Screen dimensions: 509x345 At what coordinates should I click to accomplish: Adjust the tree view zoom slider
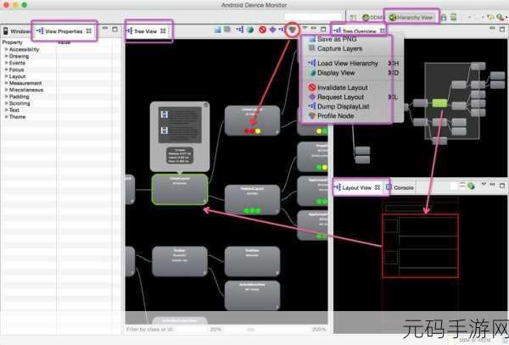coord(250,330)
